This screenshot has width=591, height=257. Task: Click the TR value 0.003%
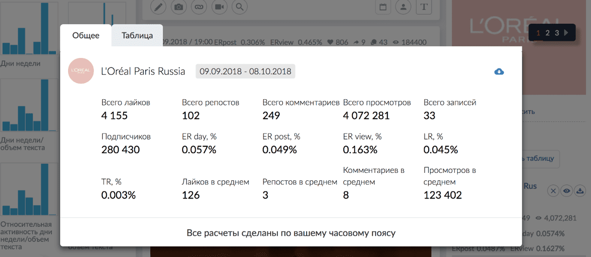pyautogui.click(x=119, y=195)
